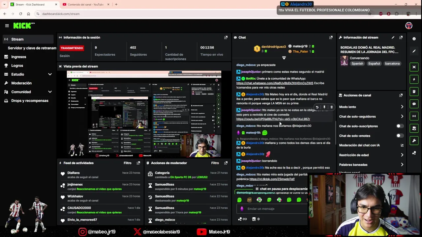Screen dimensions: 422x237
Task: Toggle the chat bubble widget icon
Action: 414,104
